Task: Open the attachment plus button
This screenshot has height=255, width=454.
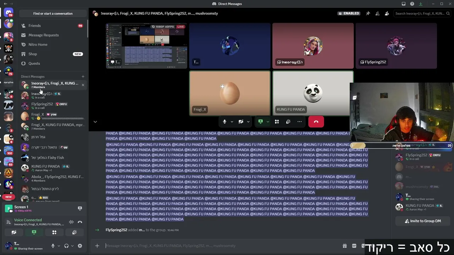Action: (x=97, y=246)
